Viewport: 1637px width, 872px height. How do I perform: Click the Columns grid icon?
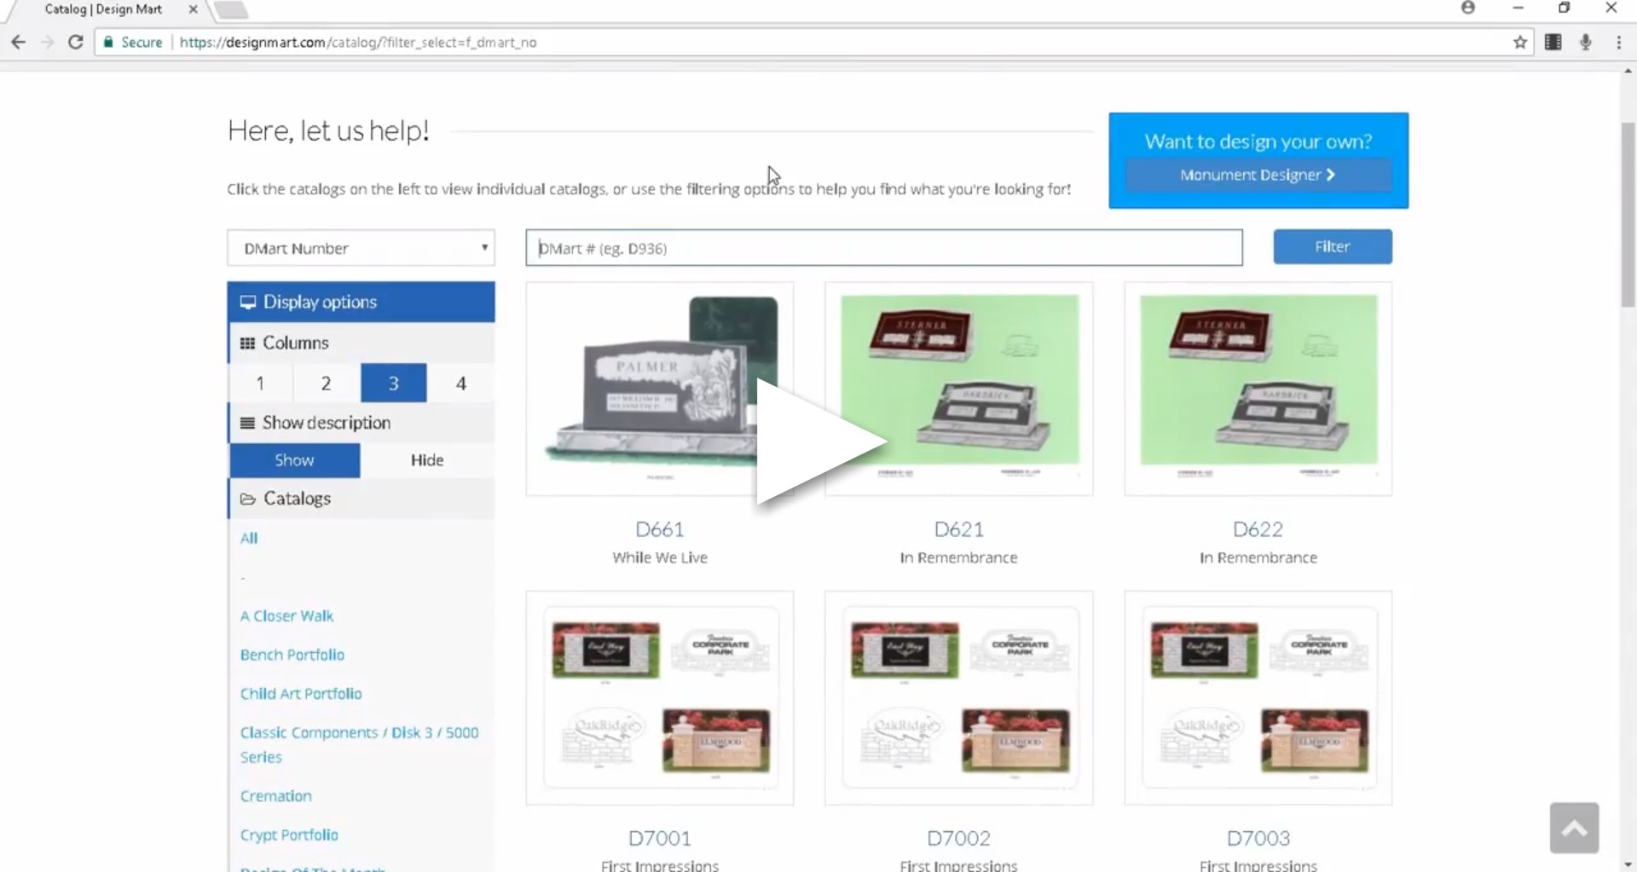tap(247, 344)
